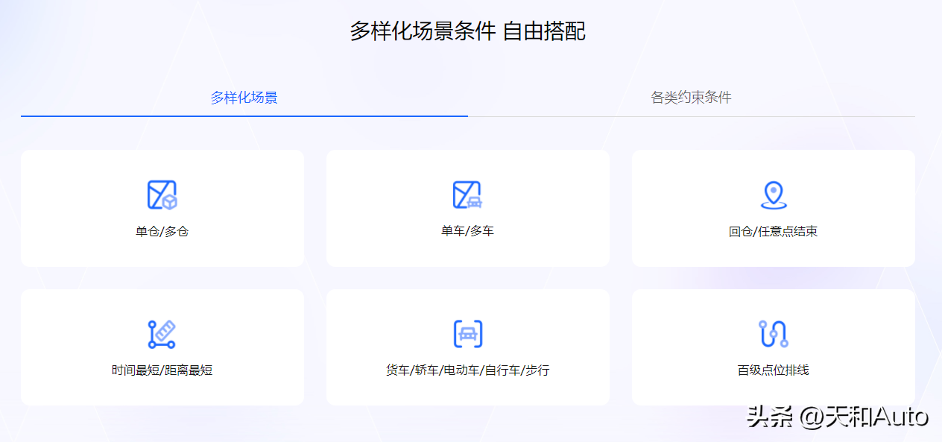Click the 时间最短/距离最短 text label

162,370
